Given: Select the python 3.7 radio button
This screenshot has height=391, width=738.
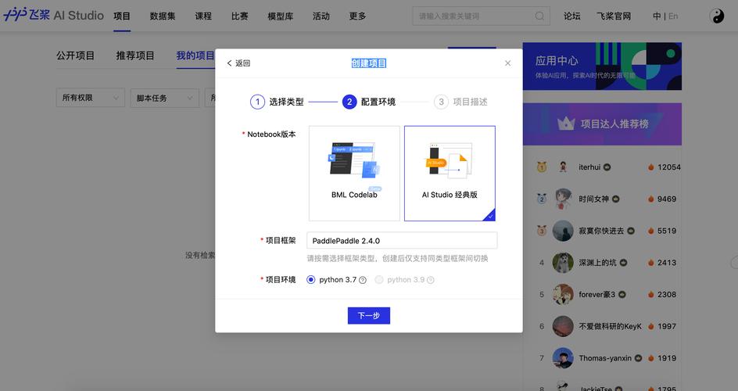Looking at the screenshot, I should [x=310, y=279].
